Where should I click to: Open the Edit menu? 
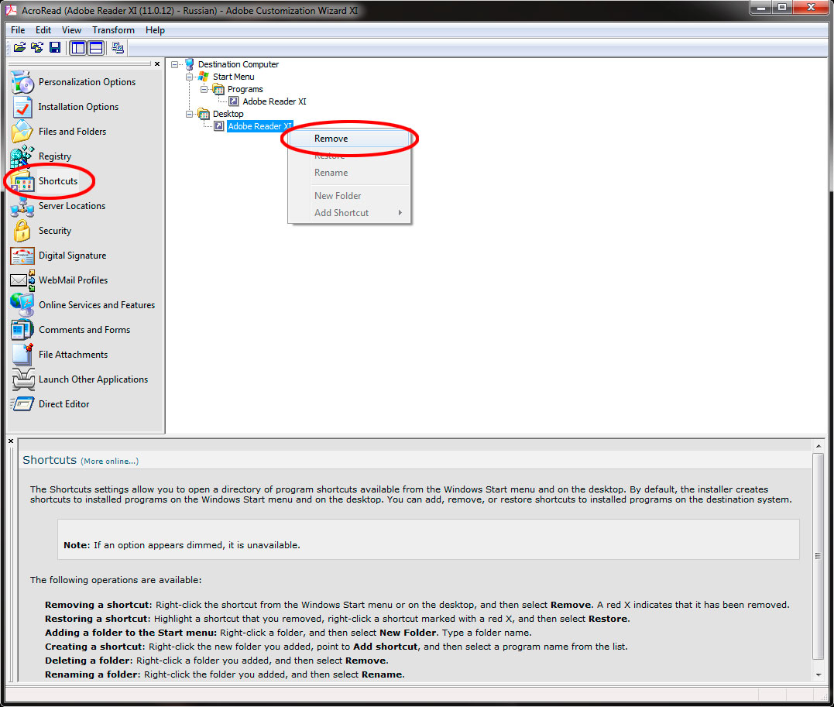43,30
